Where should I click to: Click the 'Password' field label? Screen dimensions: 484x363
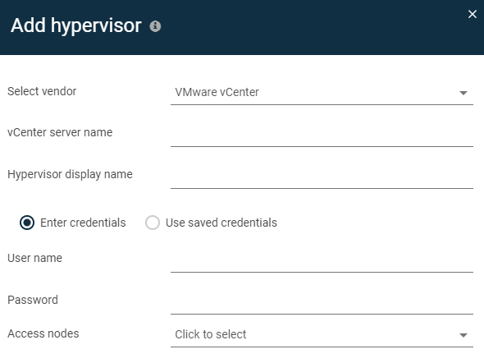(33, 300)
